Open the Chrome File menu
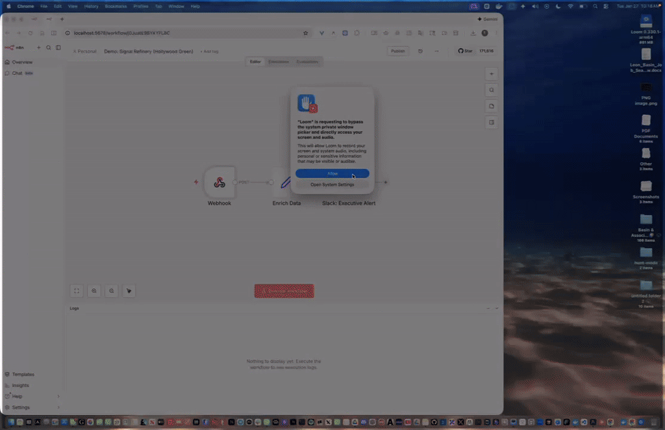The width and height of the screenshot is (665, 430). [44, 6]
